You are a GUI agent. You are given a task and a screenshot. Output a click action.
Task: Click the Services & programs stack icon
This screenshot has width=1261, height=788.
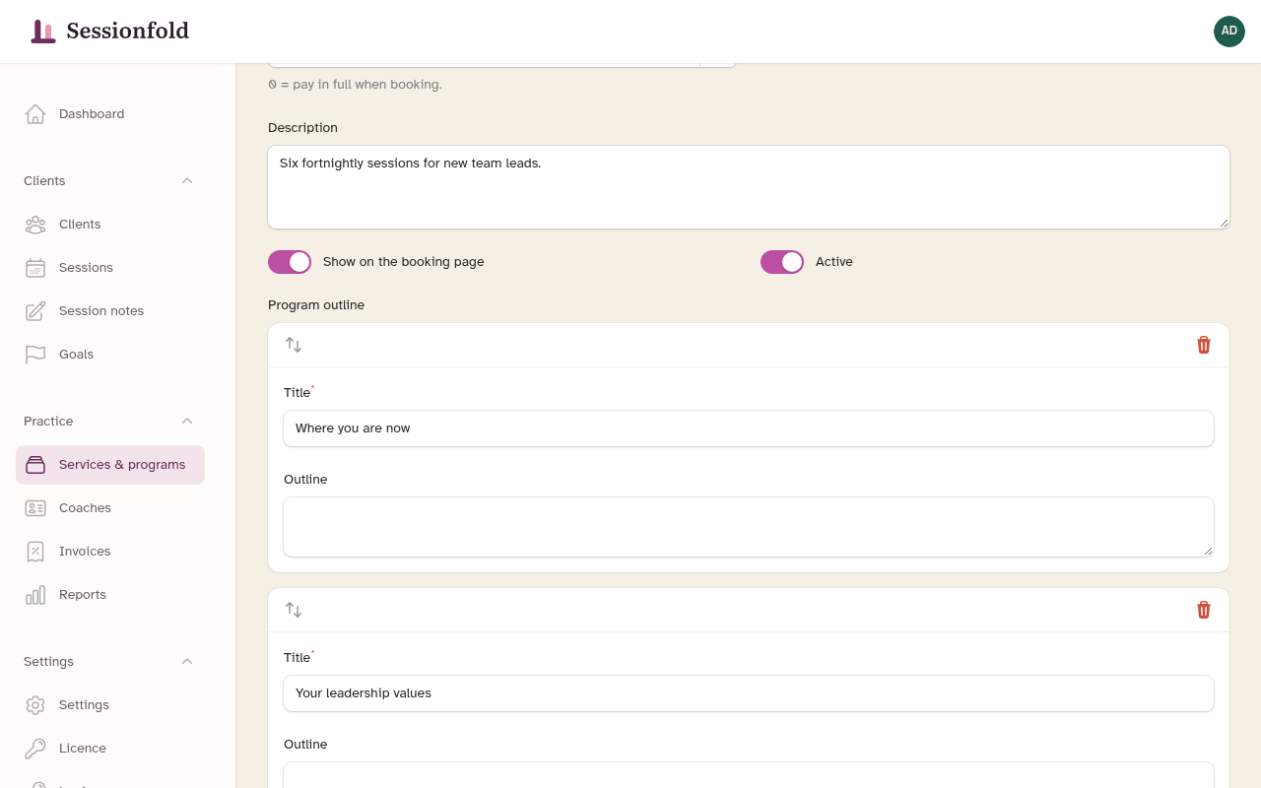click(x=35, y=465)
